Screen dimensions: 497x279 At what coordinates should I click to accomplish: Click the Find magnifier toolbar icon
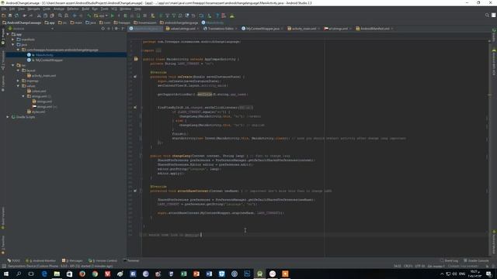tap(60, 15)
